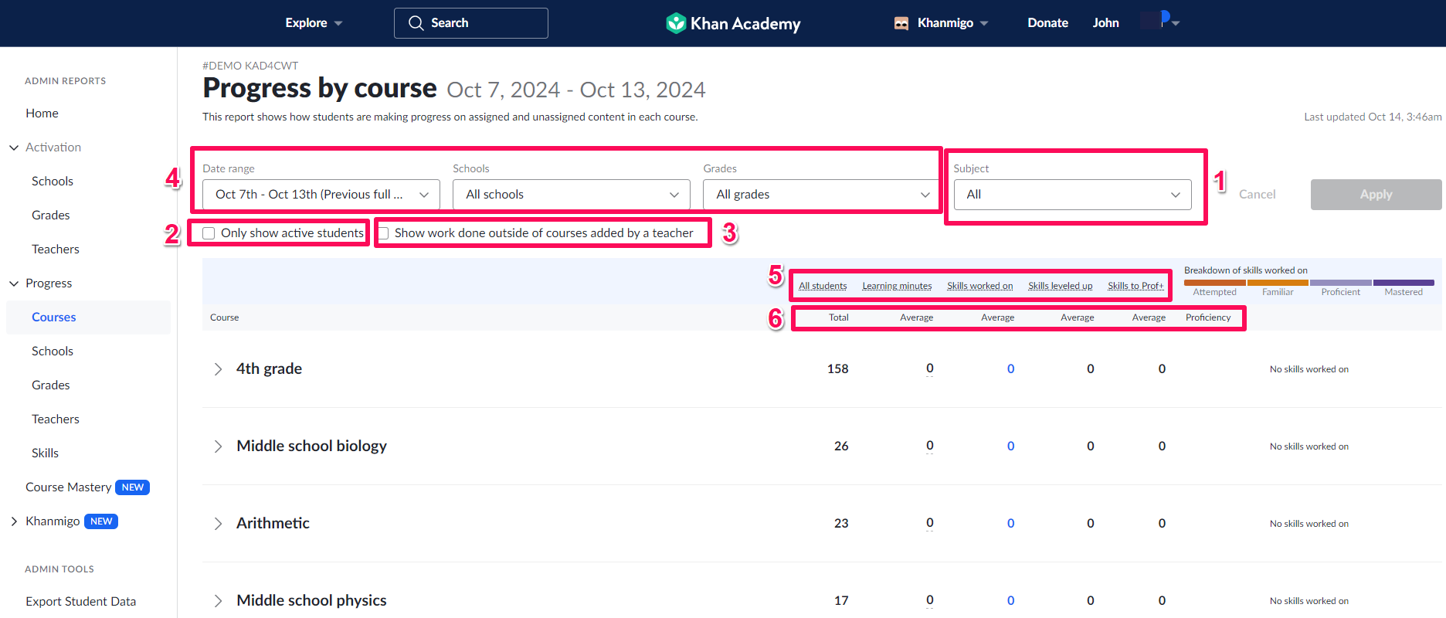The width and height of the screenshot is (1446, 618).
Task: Expand the Middle school physics row
Action: coord(218,601)
